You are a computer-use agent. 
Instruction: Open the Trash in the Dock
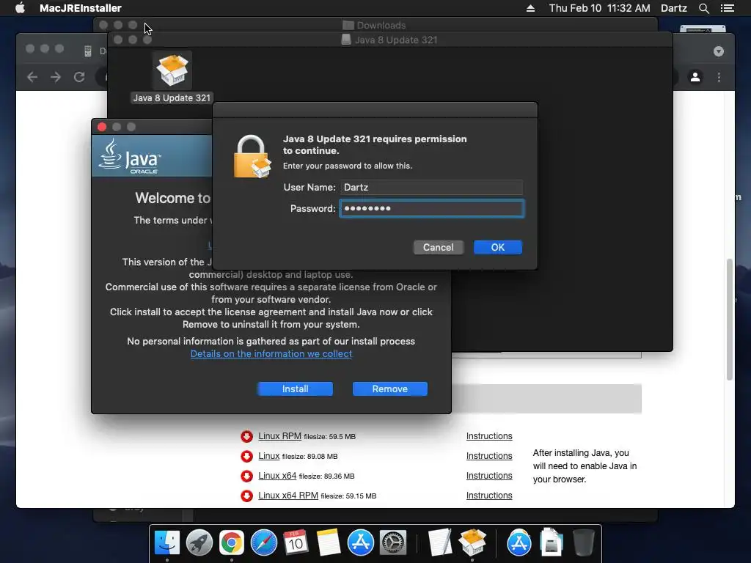click(583, 543)
